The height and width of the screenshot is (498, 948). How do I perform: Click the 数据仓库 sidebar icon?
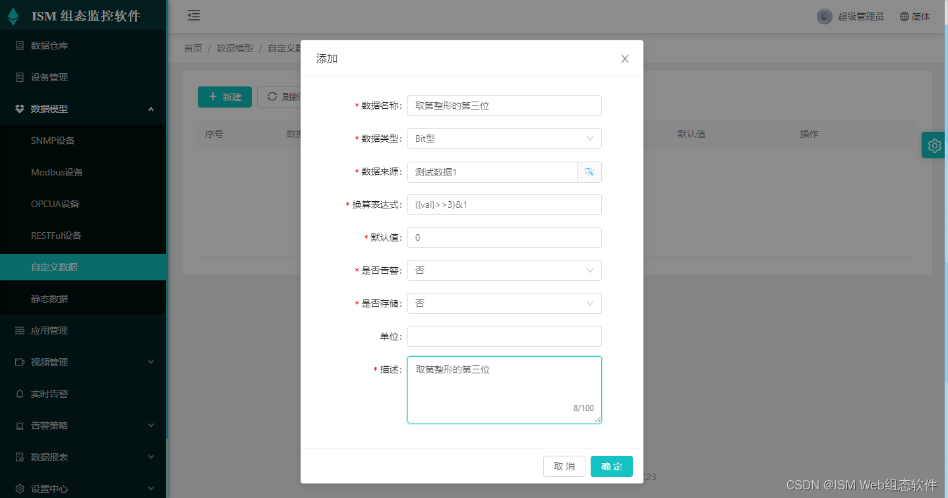click(x=20, y=46)
